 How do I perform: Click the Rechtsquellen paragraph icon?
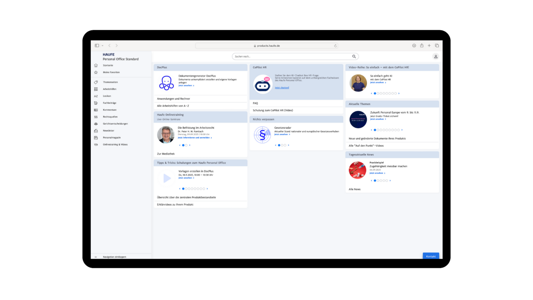click(x=96, y=117)
